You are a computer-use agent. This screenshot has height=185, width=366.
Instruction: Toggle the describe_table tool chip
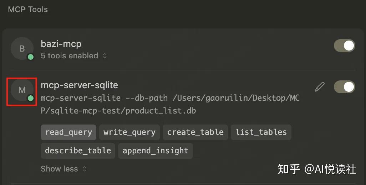click(x=78, y=151)
